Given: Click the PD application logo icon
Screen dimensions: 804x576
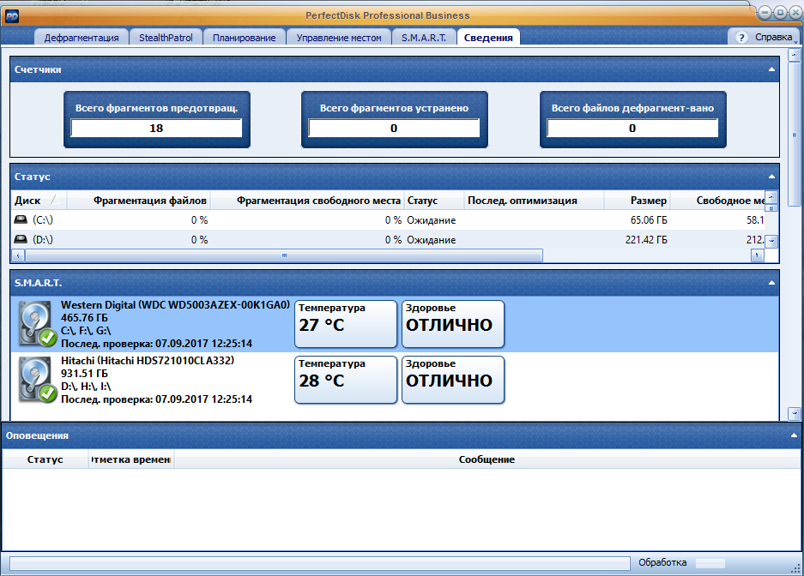Looking at the screenshot, I should click(11, 17).
